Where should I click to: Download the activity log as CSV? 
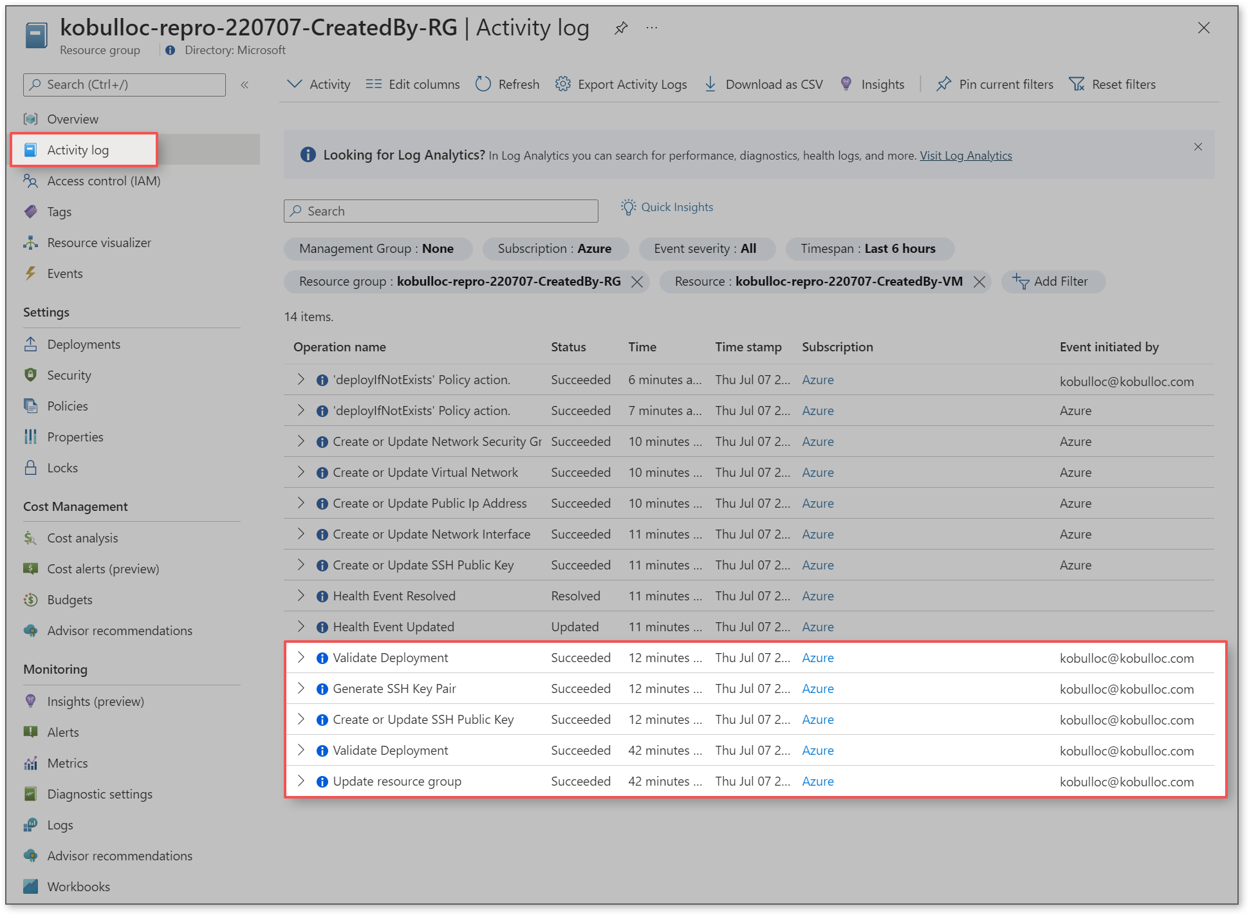(x=763, y=84)
